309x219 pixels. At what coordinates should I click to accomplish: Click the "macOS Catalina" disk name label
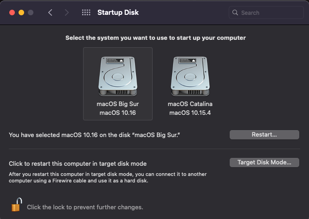coord(190,104)
